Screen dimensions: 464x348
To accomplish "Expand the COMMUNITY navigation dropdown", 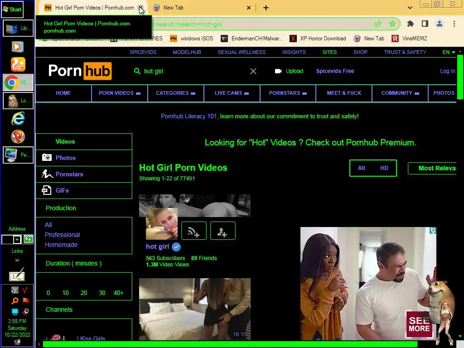I will click(400, 93).
